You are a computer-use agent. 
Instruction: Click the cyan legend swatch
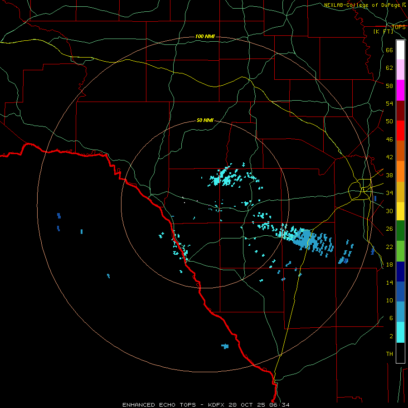tap(400, 332)
